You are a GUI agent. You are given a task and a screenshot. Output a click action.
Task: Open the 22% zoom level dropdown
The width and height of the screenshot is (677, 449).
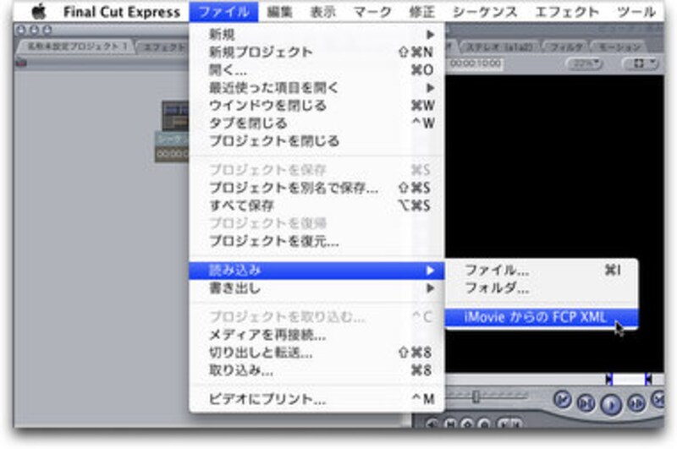584,63
